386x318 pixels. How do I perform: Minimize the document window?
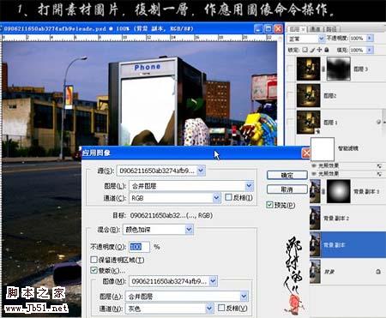point(258,28)
